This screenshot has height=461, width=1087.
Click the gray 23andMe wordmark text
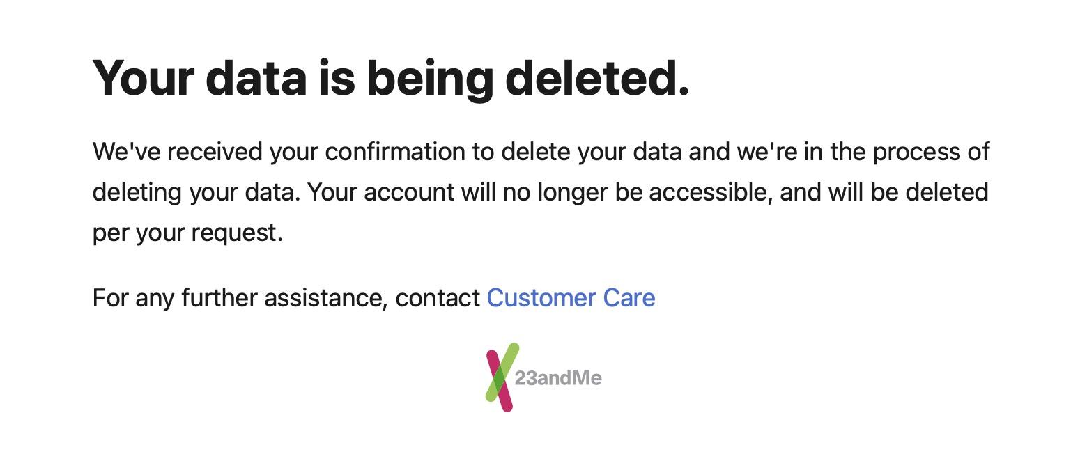point(558,378)
